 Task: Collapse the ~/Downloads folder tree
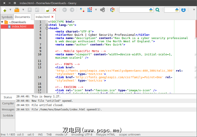point(2,22)
